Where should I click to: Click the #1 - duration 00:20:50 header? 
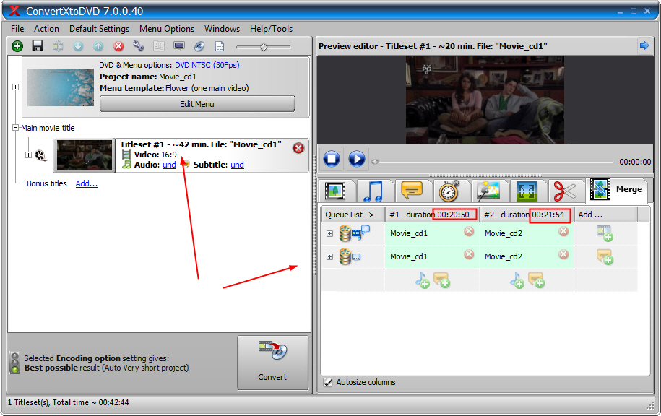(x=432, y=214)
